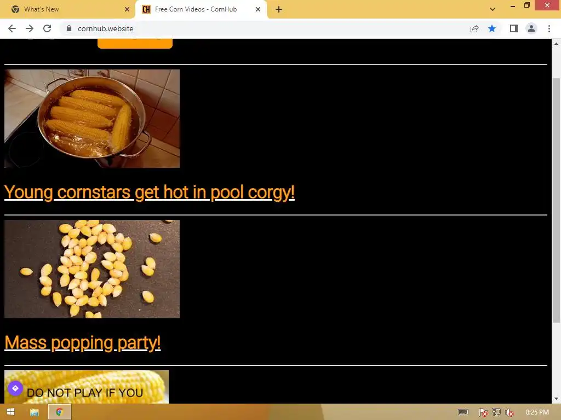Open the 'Young cornstars get hot' link
Viewport: 561px width, 420px height.
coord(149,192)
